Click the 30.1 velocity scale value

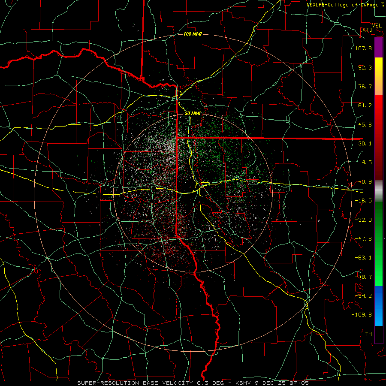pos(365,144)
